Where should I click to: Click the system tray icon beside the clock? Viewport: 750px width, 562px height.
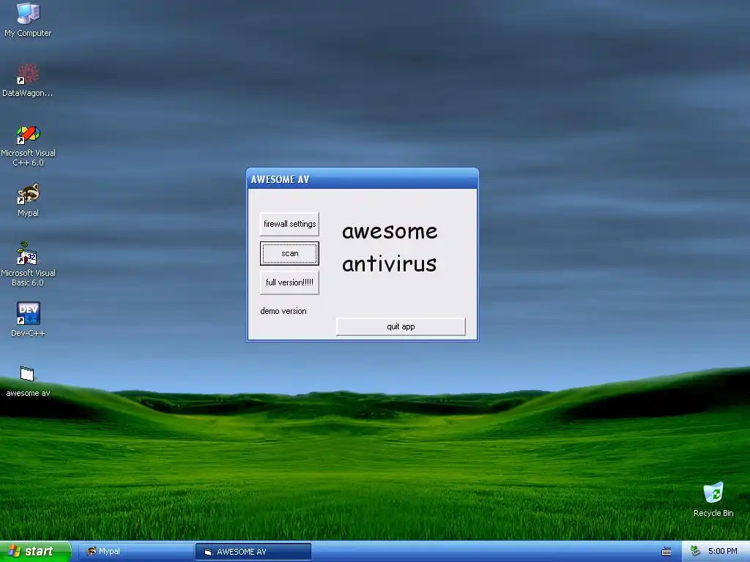click(x=695, y=551)
